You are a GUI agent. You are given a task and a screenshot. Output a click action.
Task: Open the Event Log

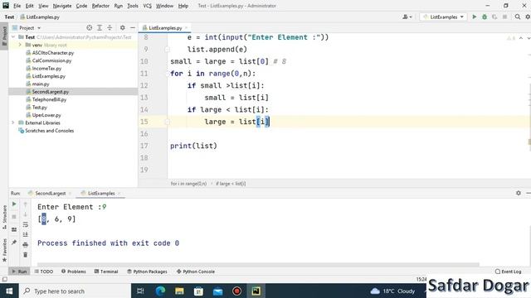(x=509, y=272)
